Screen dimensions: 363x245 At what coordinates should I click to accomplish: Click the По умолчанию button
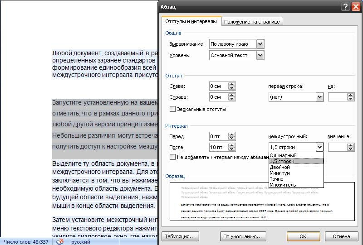pos(243,236)
